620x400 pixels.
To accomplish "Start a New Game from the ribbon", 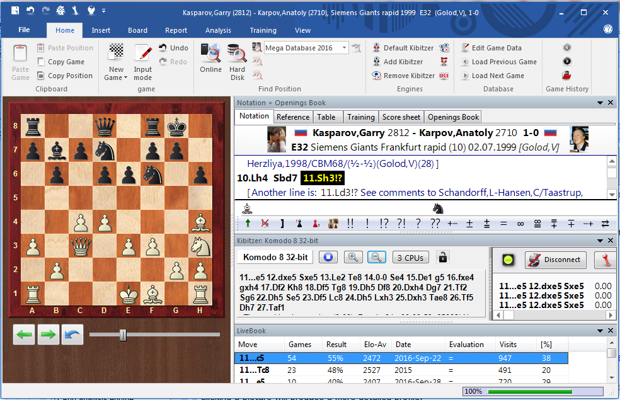I will tap(116, 62).
